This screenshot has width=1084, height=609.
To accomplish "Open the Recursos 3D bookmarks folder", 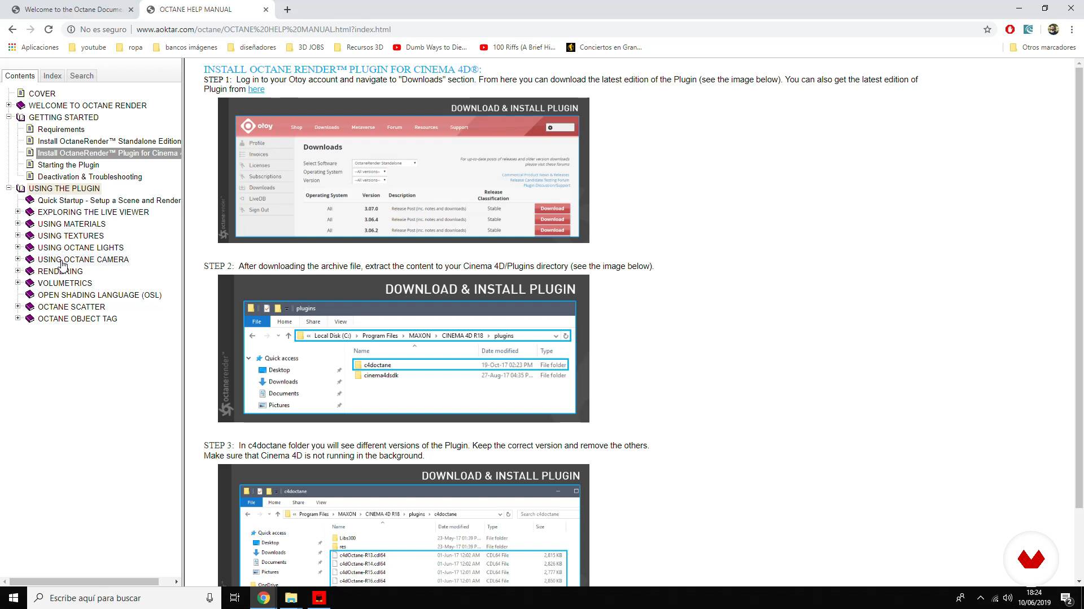I will [x=359, y=47].
